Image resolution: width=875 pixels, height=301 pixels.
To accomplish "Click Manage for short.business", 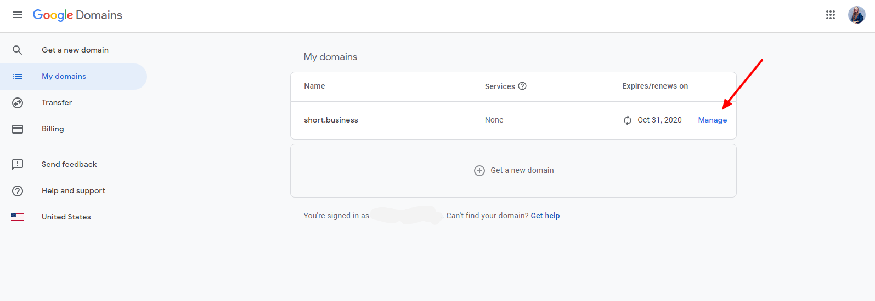I will [712, 120].
